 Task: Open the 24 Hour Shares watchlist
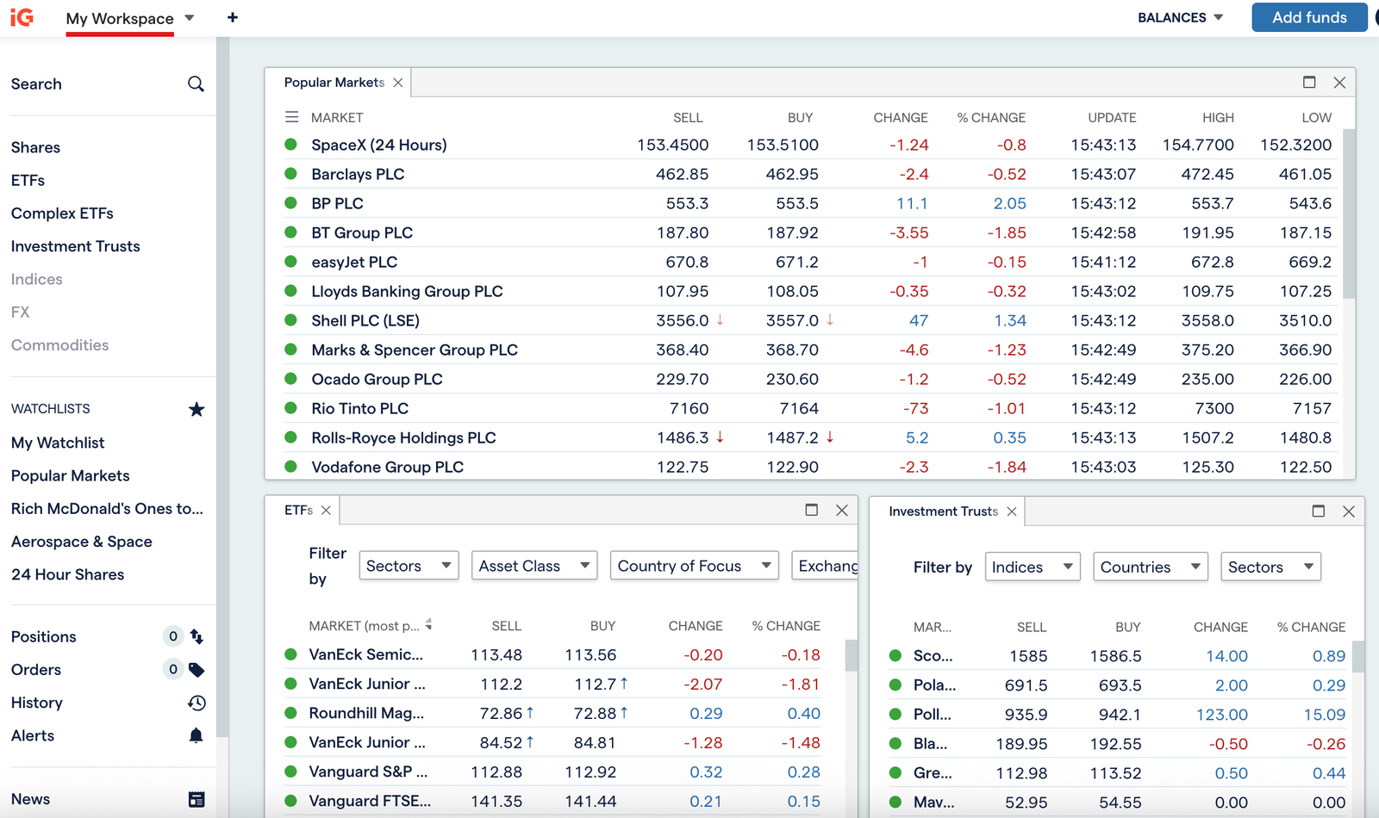click(67, 574)
